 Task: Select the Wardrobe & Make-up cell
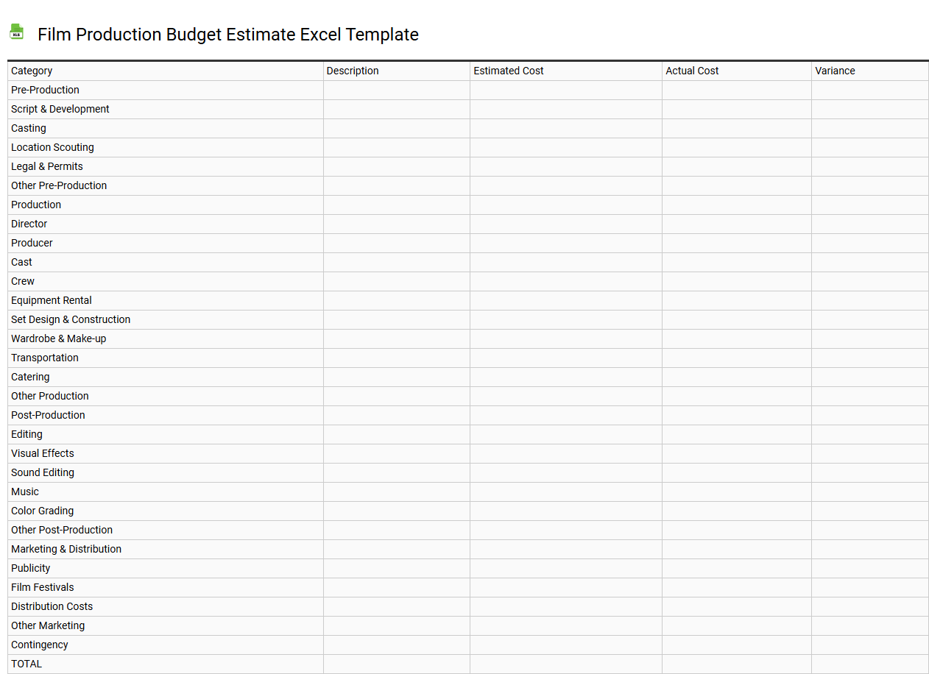(58, 338)
